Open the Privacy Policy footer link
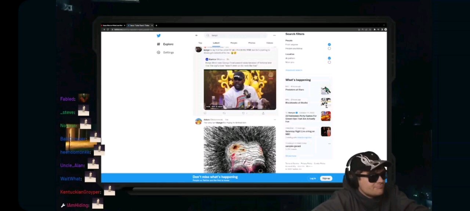Viewport: 470px width, 211px height. pos(307,163)
